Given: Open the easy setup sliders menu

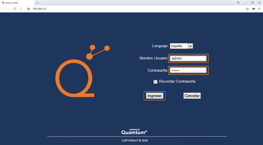Looking at the screenshot, I should [260, 9].
